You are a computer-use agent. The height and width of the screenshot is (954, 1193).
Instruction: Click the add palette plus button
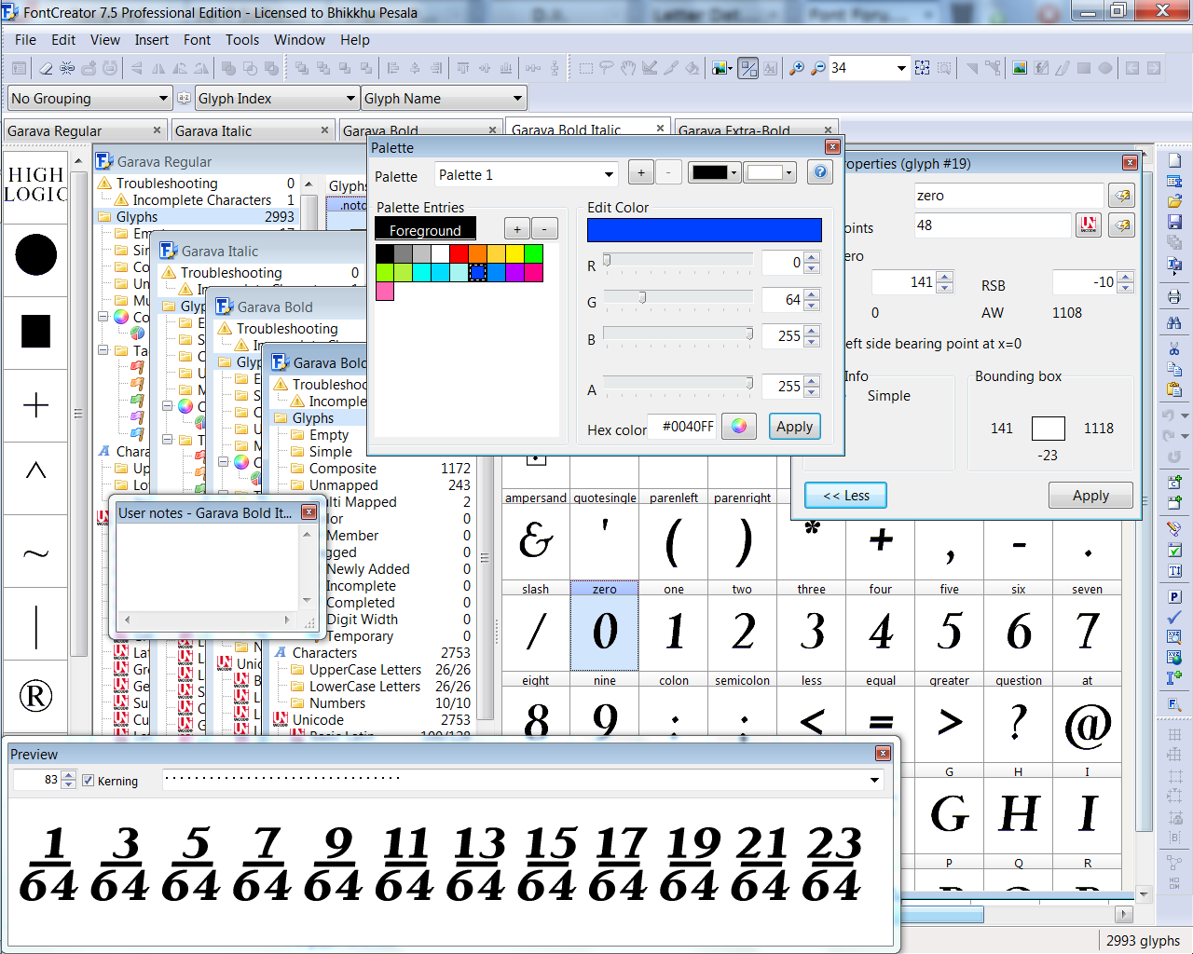640,172
